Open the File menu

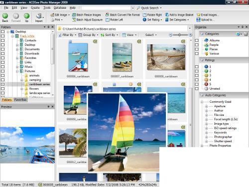click(x=6, y=7)
